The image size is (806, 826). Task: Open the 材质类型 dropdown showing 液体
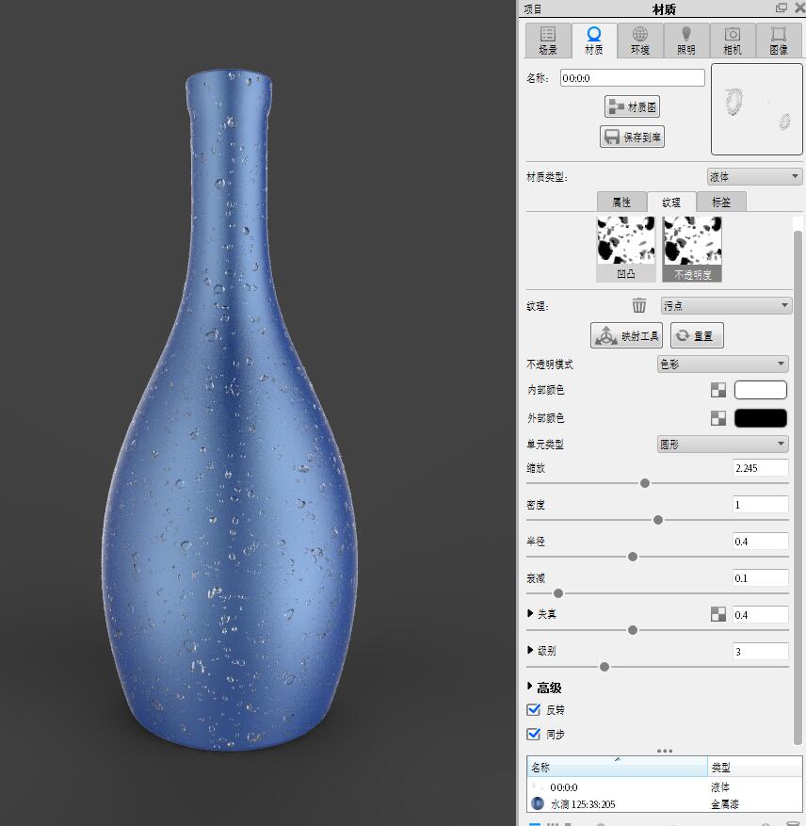click(754, 176)
